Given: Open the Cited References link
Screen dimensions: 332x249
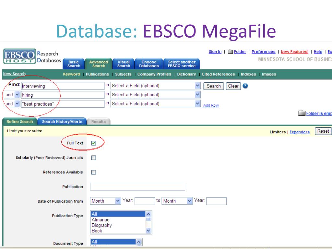Looking at the screenshot, I should tap(218, 74).
